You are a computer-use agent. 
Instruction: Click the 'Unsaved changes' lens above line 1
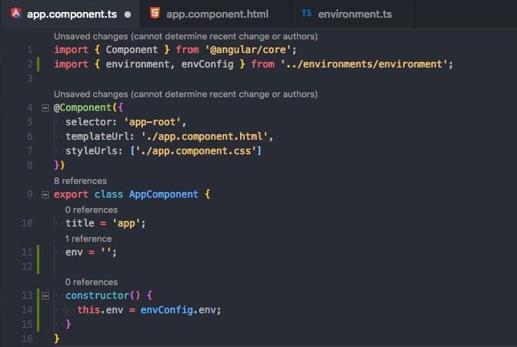point(185,36)
